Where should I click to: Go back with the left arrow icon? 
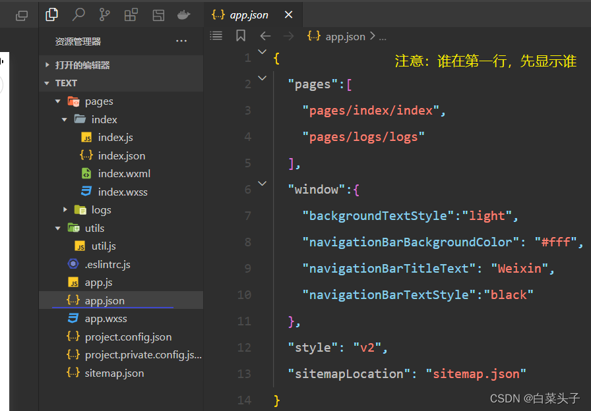[265, 36]
